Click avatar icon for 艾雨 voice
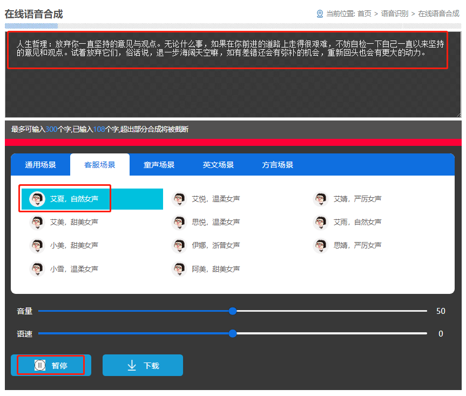The height and width of the screenshot is (396, 466). point(321,222)
